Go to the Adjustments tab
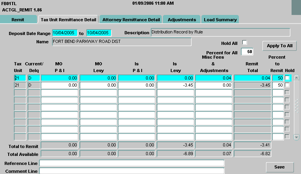Viewport: 301px width, 174px height. [x=181, y=19]
